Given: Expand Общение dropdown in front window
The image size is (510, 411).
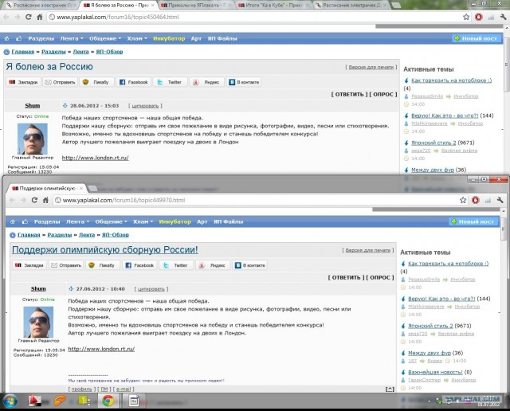Looking at the screenshot, I should click(x=111, y=221).
